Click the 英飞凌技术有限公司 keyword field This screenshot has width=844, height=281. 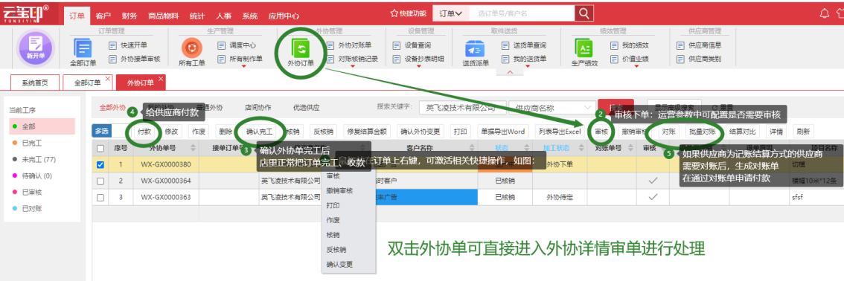click(x=463, y=108)
